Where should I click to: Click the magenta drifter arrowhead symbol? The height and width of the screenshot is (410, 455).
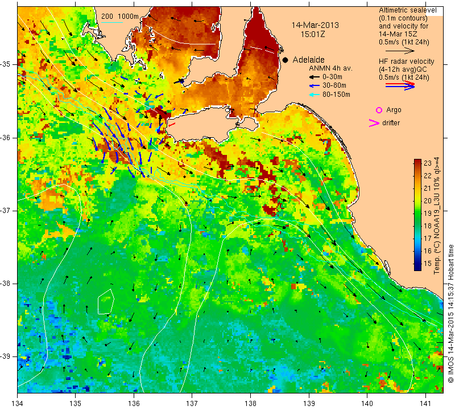pyautogui.click(x=374, y=123)
